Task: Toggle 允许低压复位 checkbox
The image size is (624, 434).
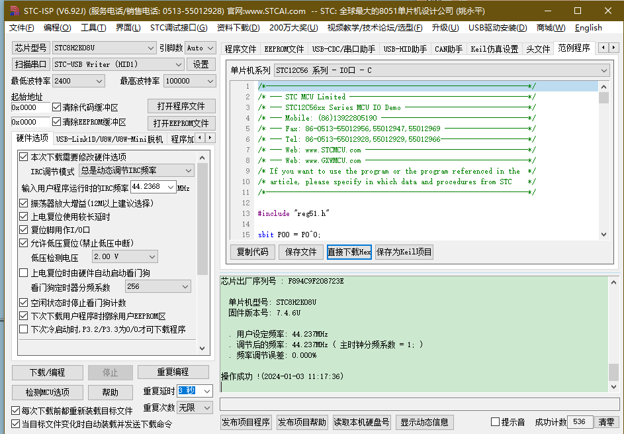Action: click(23, 243)
